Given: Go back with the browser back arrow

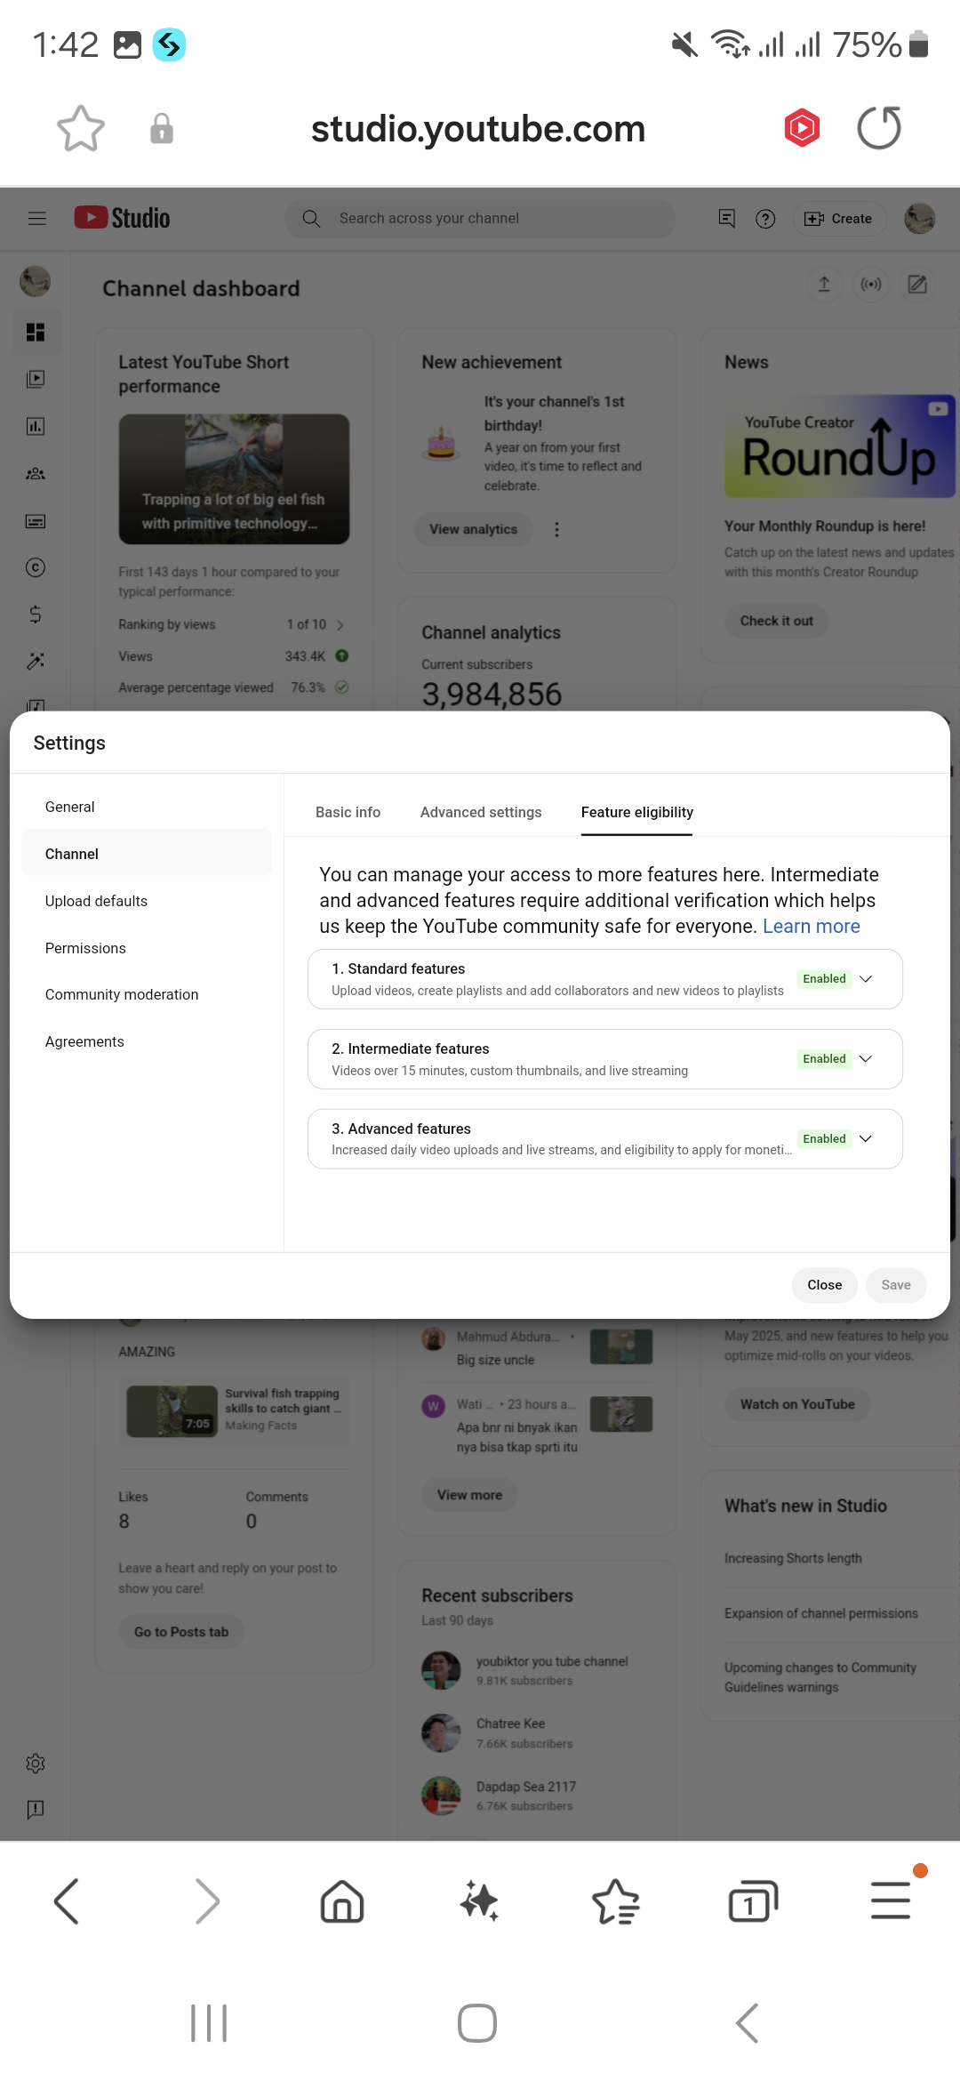Looking at the screenshot, I should (x=67, y=1901).
